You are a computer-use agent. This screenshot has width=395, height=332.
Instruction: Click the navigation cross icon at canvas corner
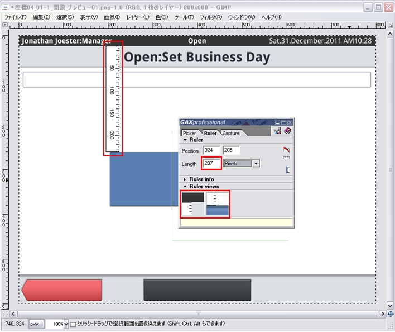[x=390, y=314]
